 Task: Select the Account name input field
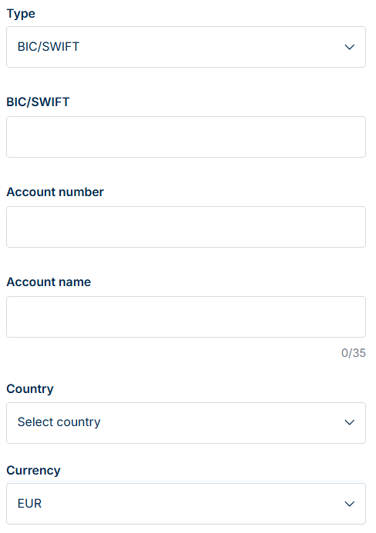click(186, 317)
